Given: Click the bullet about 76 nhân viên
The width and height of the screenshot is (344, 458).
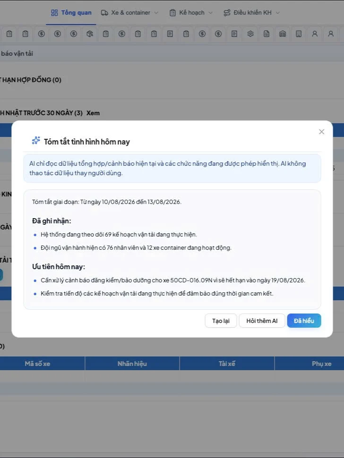Looking at the screenshot, I should click(136, 248).
